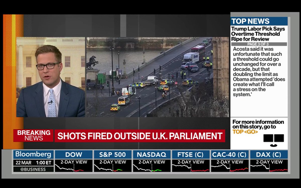
Task: Click the CAC-40 2-day view chart
Action: click(230, 166)
